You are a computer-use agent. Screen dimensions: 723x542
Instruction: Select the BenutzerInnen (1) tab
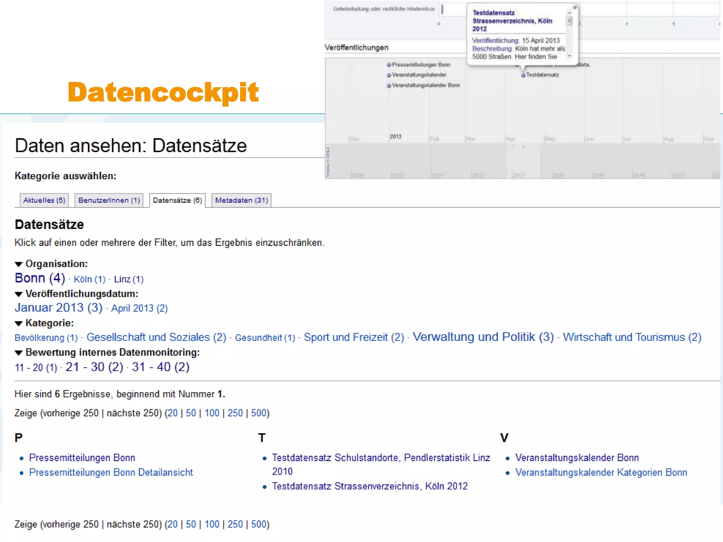(x=109, y=200)
